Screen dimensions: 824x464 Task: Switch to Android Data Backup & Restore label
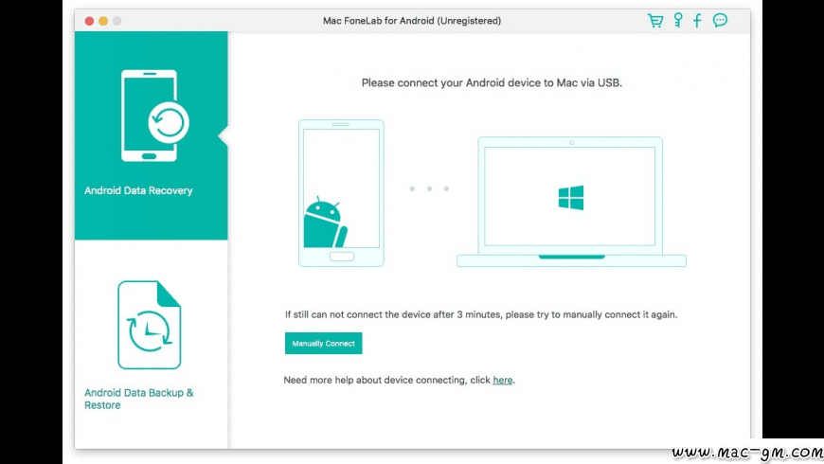138,399
